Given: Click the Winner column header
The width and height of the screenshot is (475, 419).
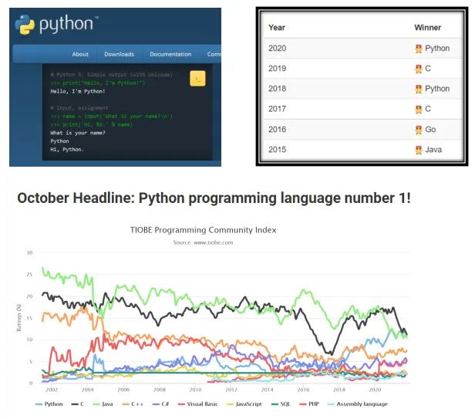Looking at the screenshot, I should 427,28.
